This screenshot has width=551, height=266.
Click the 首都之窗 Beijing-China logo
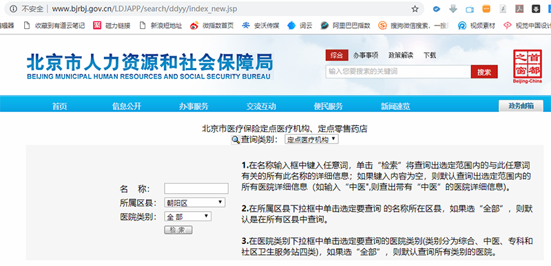pyautogui.click(x=527, y=66)
